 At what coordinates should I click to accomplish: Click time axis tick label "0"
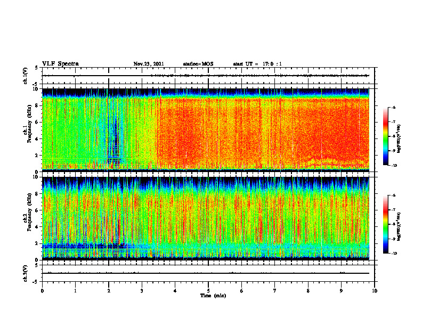[42, 291]
